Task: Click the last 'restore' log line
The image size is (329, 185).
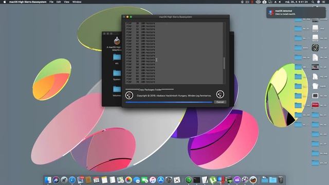Action: pyautogui.click(x=140, y=82)
